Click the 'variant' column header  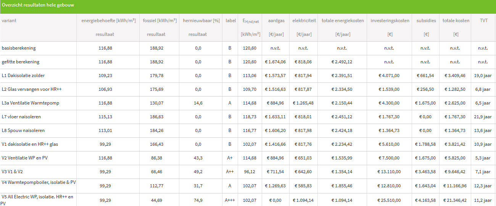pos(9,21)
